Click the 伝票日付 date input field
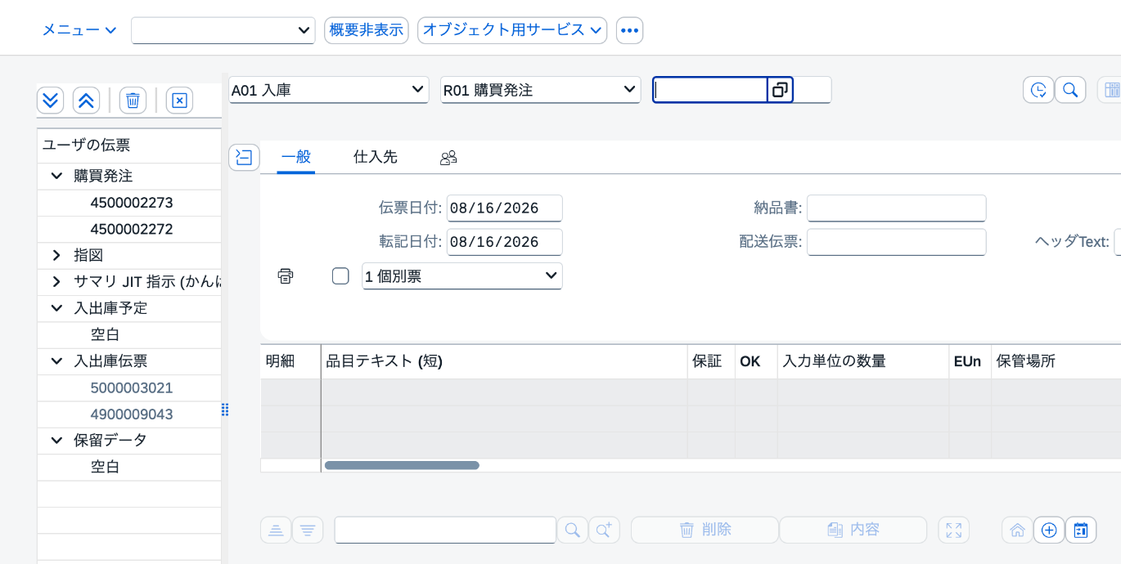The image size is (1121, 564). [x=505, y=208]
